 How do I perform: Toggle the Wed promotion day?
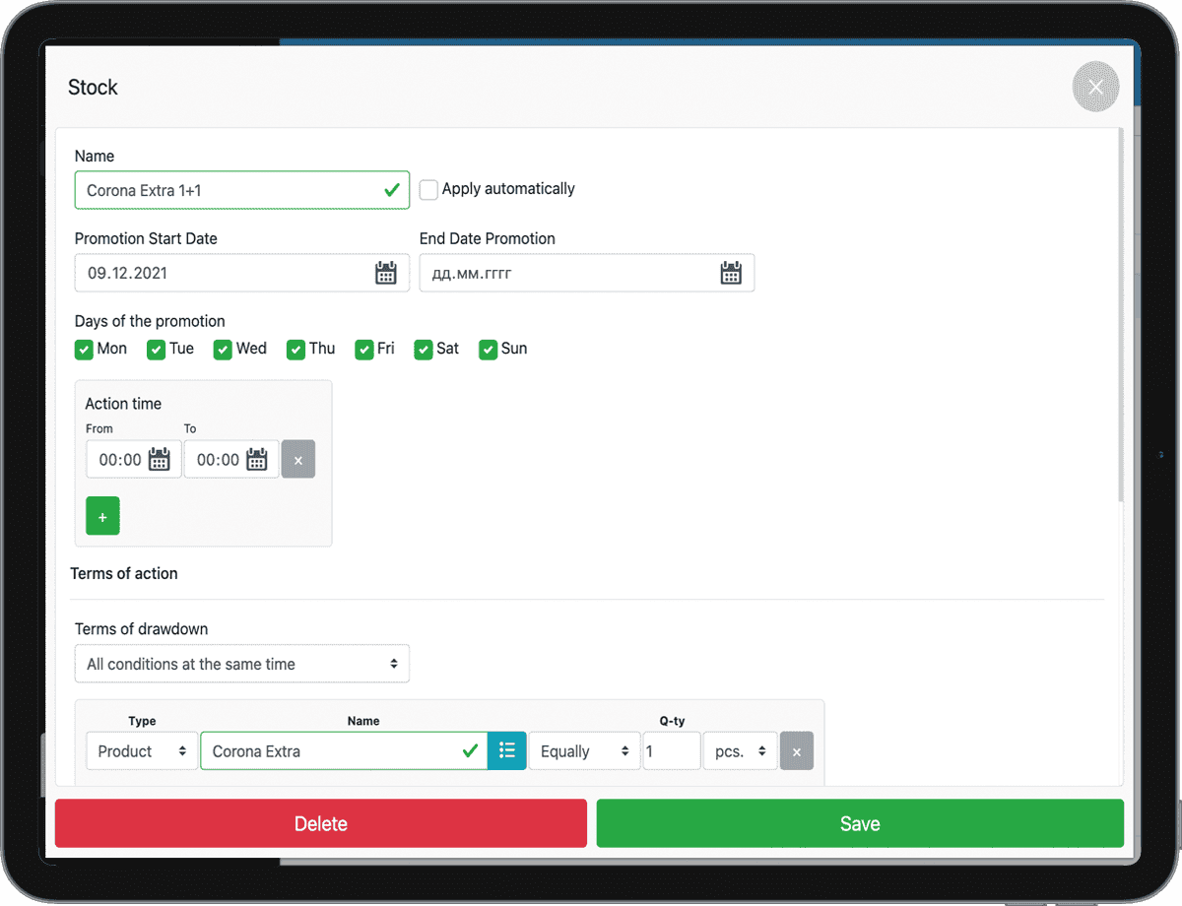(x=223, y=350)
